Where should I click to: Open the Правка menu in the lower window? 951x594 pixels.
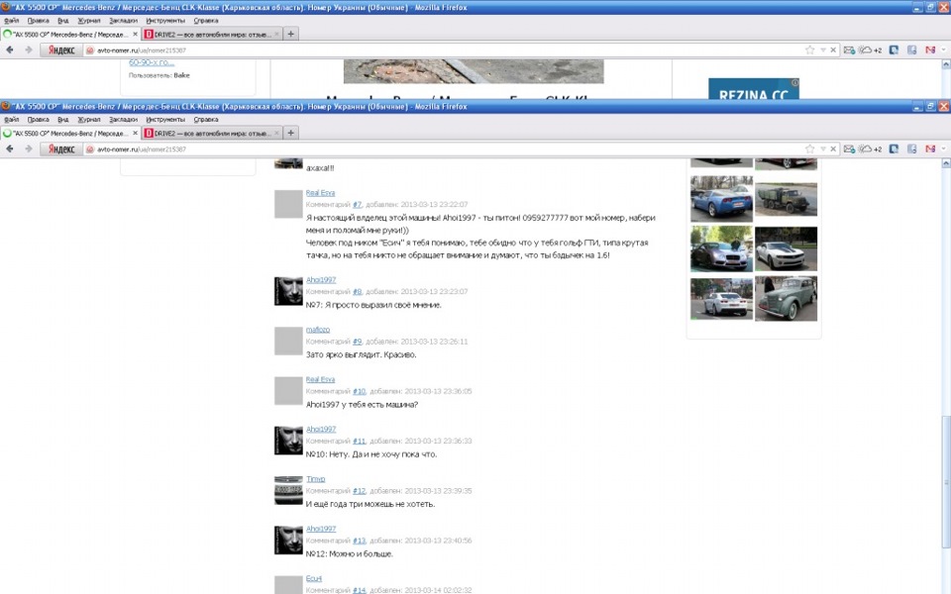click(39, 120)
